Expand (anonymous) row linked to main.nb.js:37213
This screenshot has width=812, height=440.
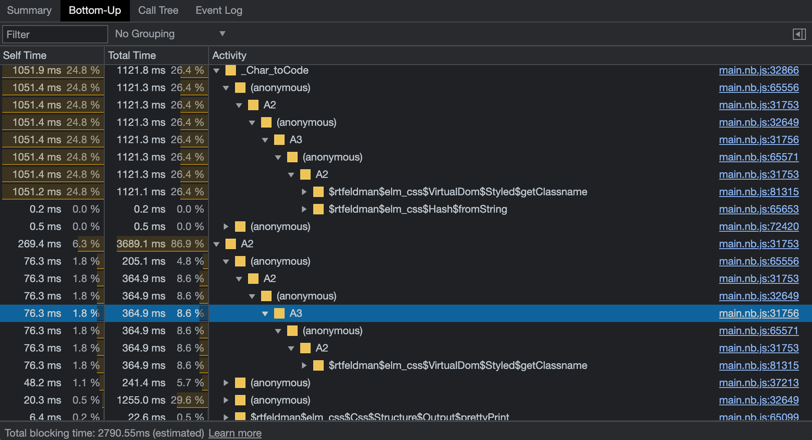point(226,383)
